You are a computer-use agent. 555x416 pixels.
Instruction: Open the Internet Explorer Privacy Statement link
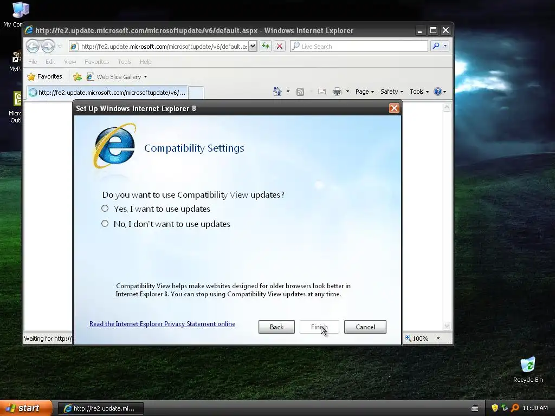click(x=162, y=324)
